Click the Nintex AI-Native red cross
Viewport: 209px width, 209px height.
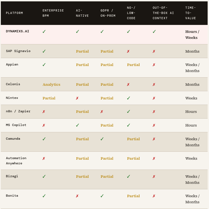point(77,98)
